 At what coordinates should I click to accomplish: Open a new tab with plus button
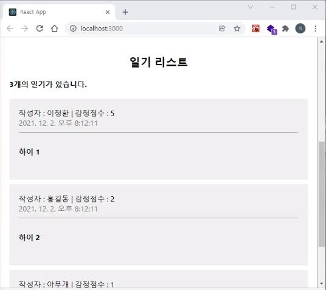125,12
